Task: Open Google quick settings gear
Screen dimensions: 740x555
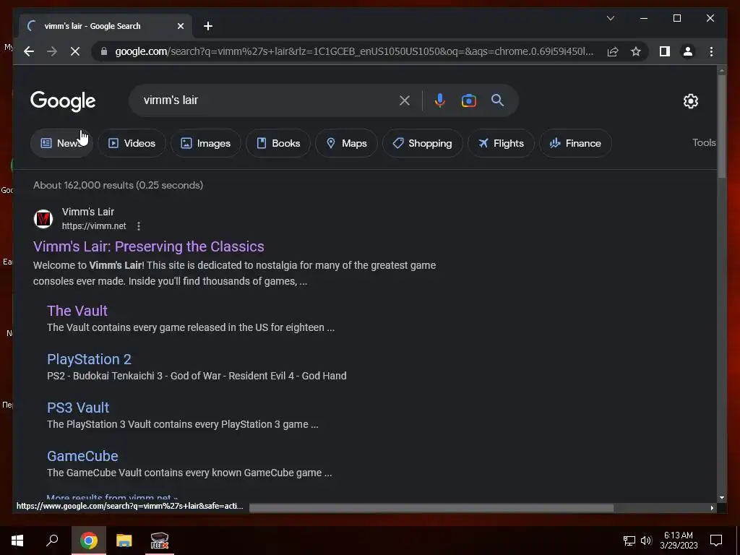Action: pos(690,101)
